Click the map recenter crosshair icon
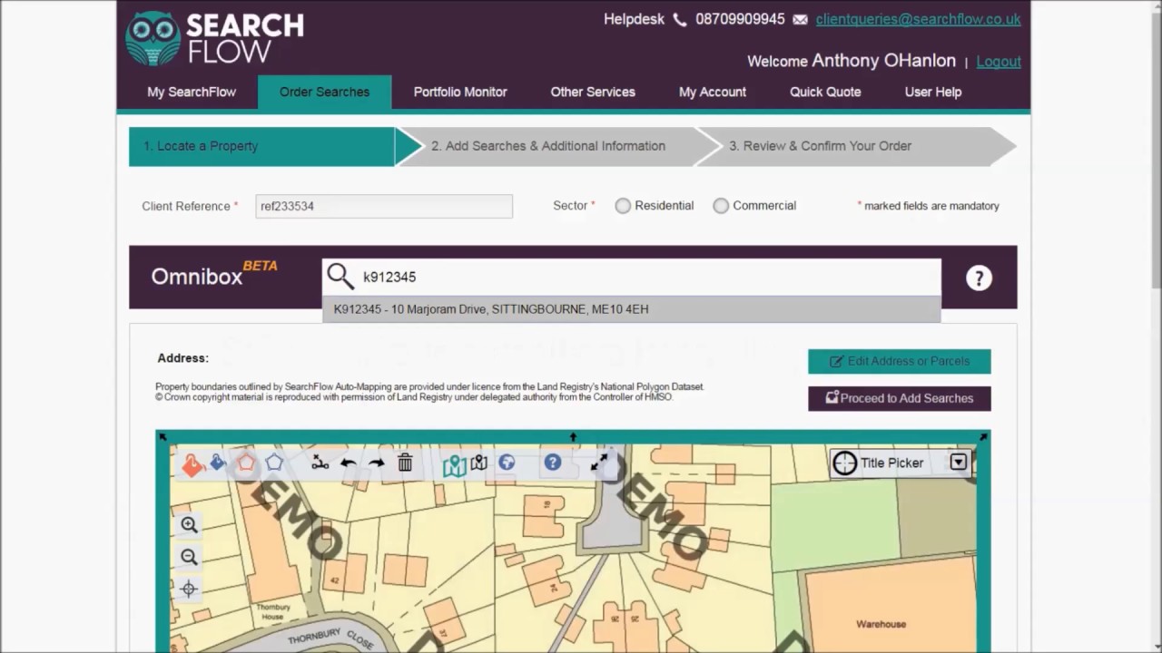 [x=189, y=590]
